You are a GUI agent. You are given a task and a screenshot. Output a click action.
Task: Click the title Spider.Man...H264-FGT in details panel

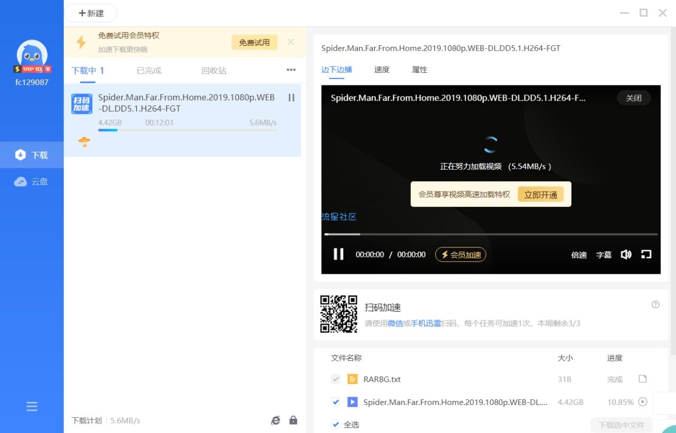point(440,48)
